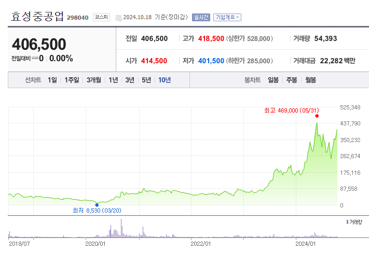Click the 상한가 528,000 upper limit text
The width and height of the screenshot is (369, 253).
click(x=250, y=38)
